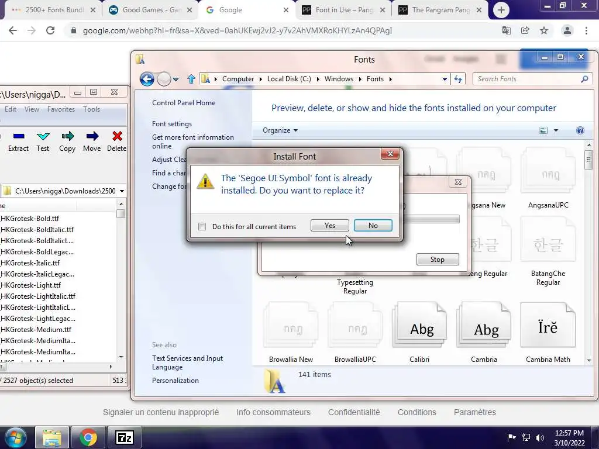Open the Chrome profile avatar icon
This screenshot has width=599, height=449.
(567, 30)
